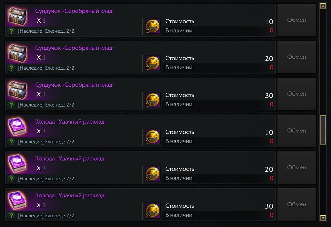Click green question mark on the topmost row
The width and height of the screenshot is (331, 227).
(x=11, y=31)
